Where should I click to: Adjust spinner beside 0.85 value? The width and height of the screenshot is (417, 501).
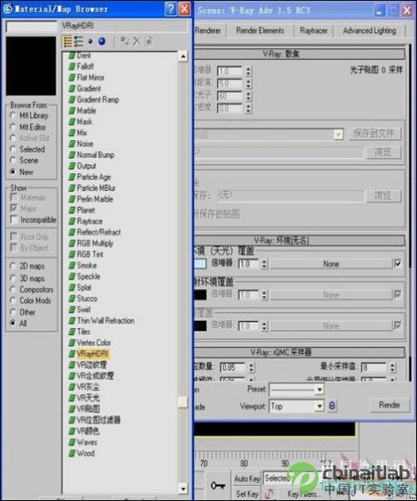tap(251, 368)
